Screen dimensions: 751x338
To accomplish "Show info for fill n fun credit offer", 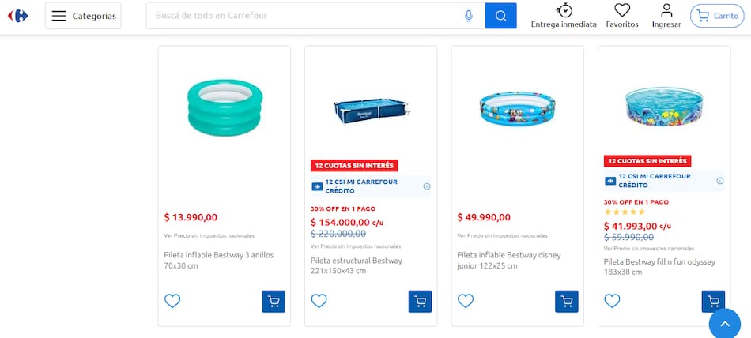I will [720, 181].
